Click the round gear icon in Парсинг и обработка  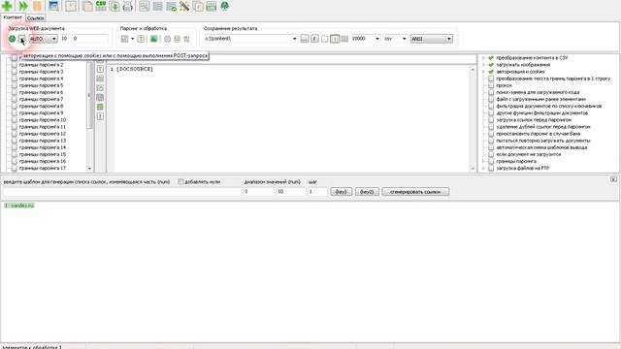[x=168, y=39]
